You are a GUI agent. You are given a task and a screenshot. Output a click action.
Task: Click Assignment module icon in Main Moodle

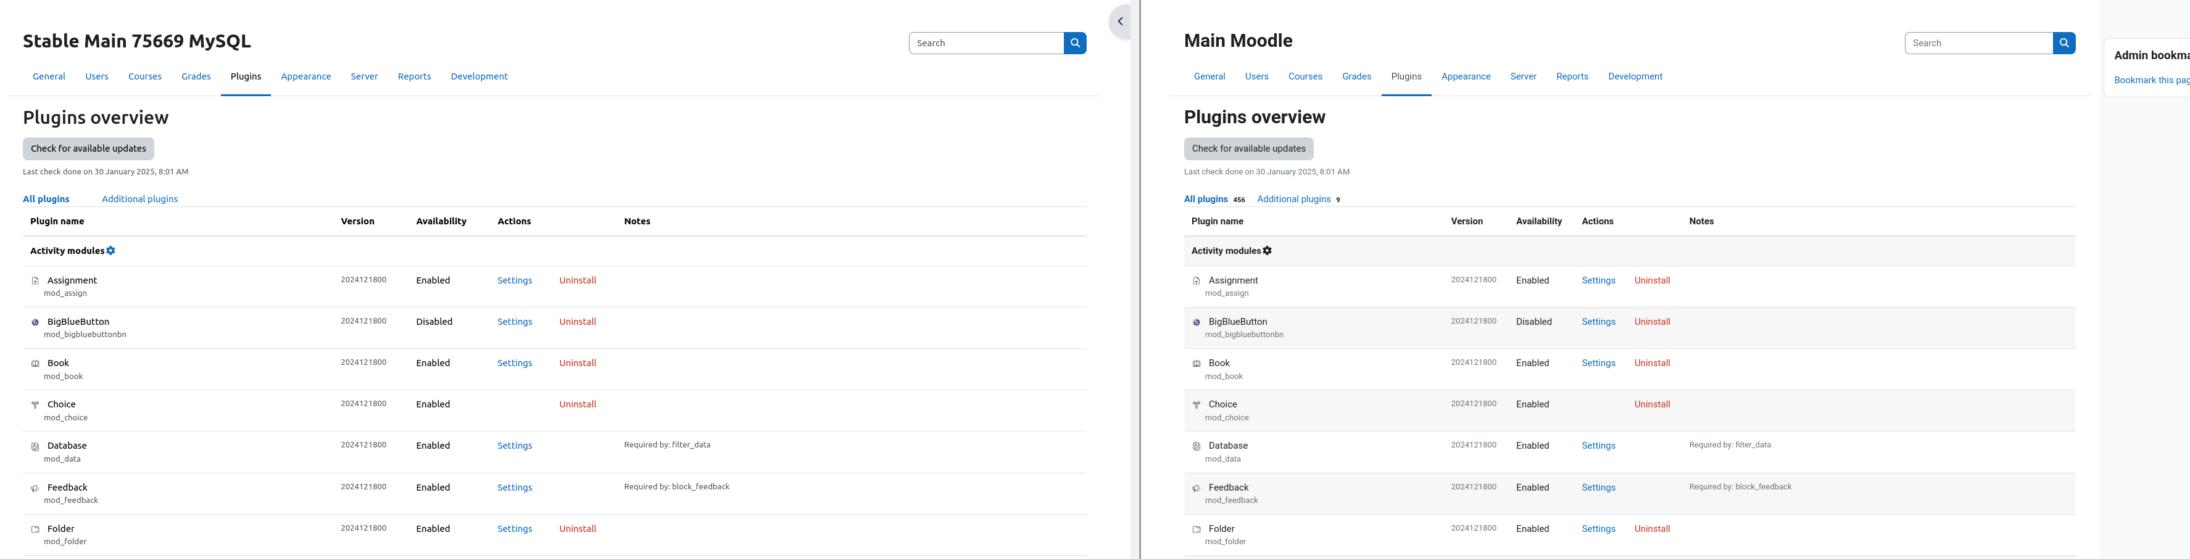[x=1196, y=281]
